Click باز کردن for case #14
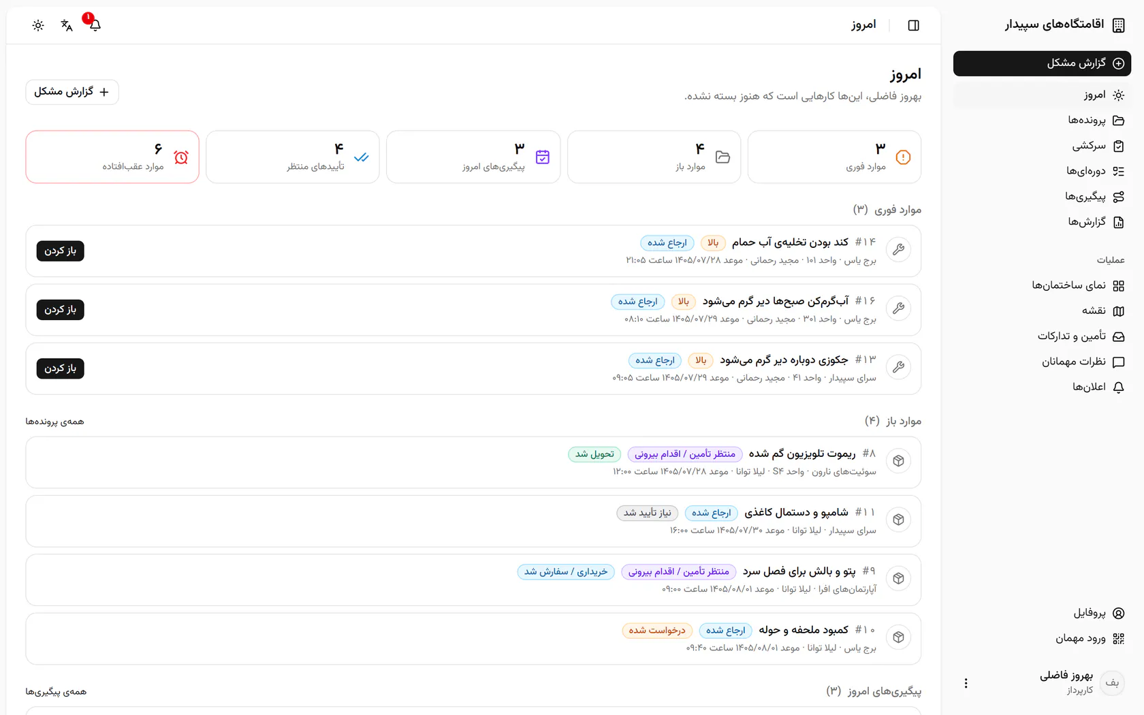 tap(61, 251)
